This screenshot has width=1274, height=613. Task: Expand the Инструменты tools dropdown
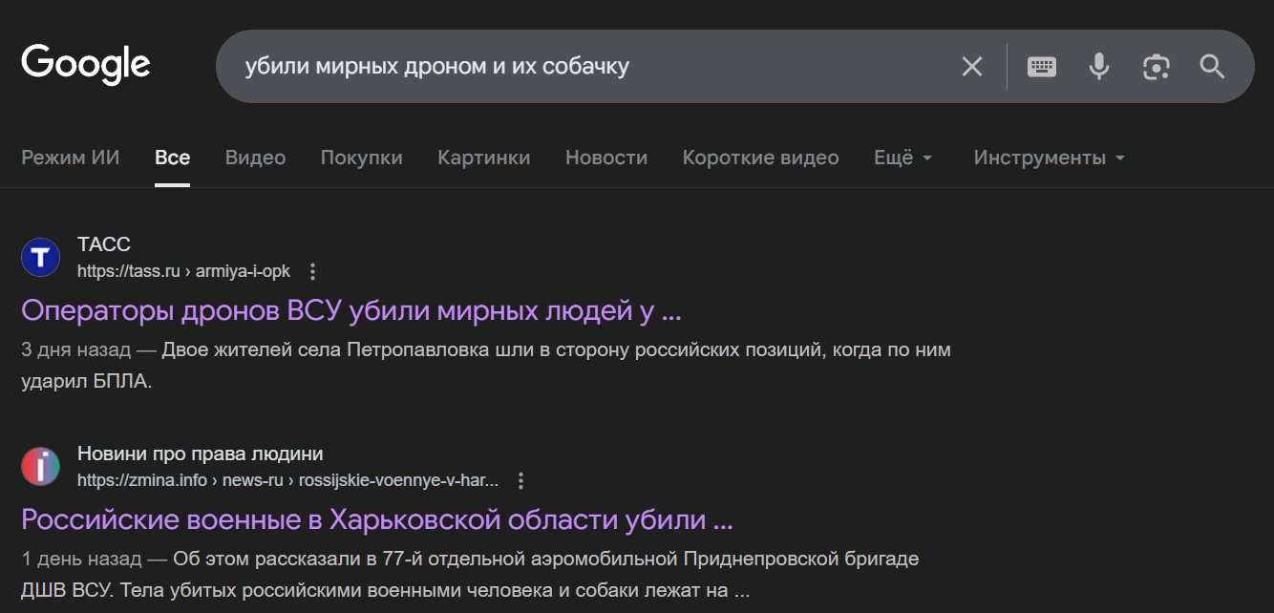click(1049, 158)
